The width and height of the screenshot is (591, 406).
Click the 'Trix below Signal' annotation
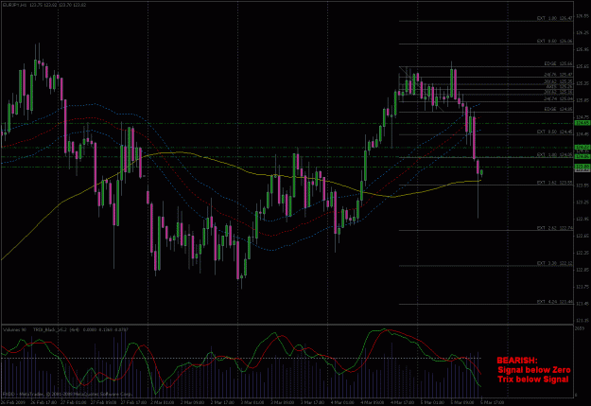533,380
